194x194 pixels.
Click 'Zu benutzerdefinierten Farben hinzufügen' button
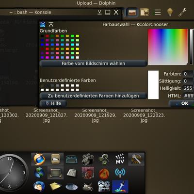coord(93,96)
